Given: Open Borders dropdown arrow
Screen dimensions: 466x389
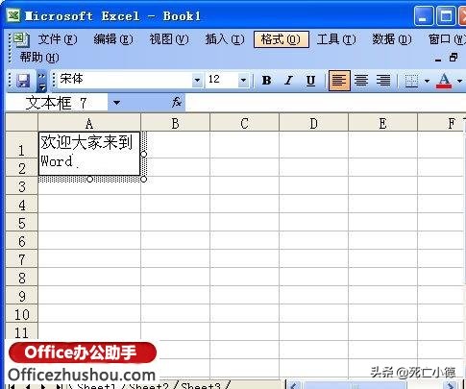Looking at the screenshot, I should click(x=427, y=81).
